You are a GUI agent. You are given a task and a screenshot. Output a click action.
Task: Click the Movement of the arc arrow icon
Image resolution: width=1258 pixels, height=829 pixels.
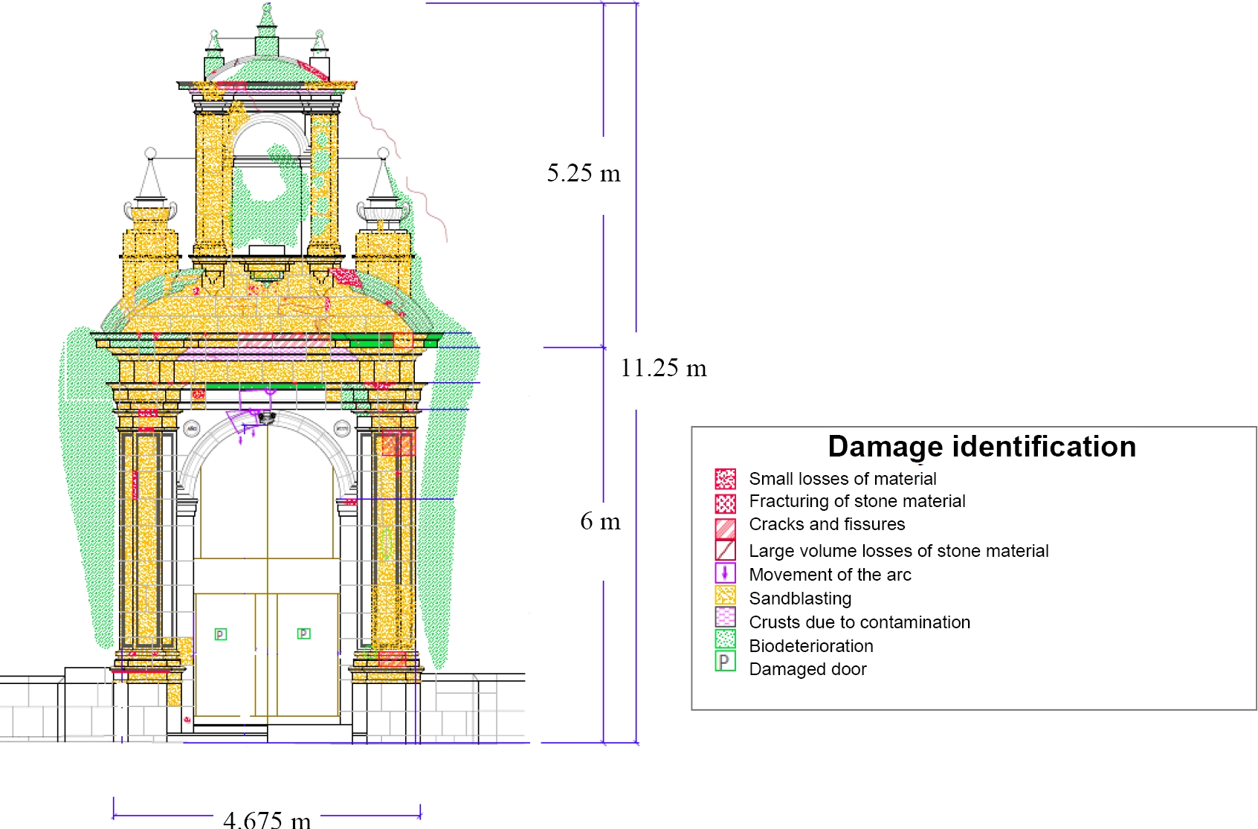click(725, 573)
